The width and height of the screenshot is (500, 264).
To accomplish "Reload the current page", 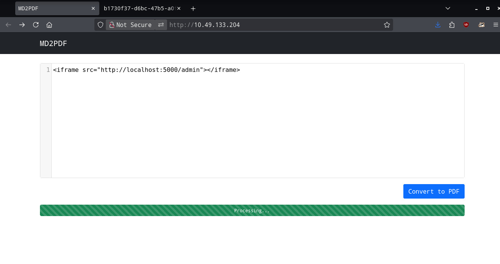I will click(36, 25).
